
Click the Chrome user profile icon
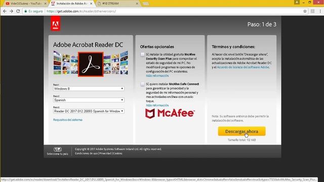coord(297,2)
